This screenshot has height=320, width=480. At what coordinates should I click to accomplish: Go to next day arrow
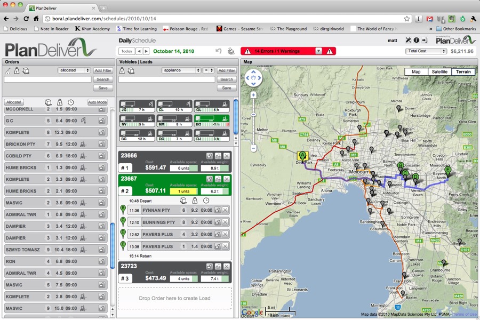(x=146, y=51)
